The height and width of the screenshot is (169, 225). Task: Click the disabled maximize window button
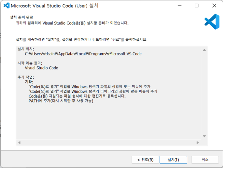(x=197, y=6)
